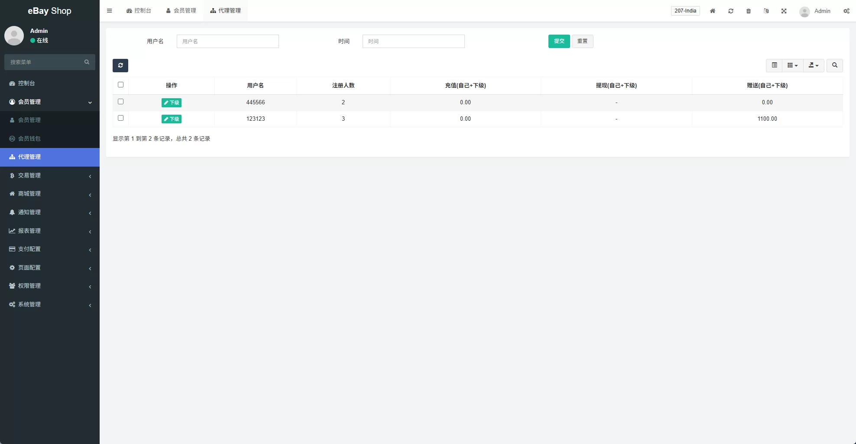Toggle fullscreen with the expand arrows icon
This screenshot has height=444, width=856.
coord(784,11)
